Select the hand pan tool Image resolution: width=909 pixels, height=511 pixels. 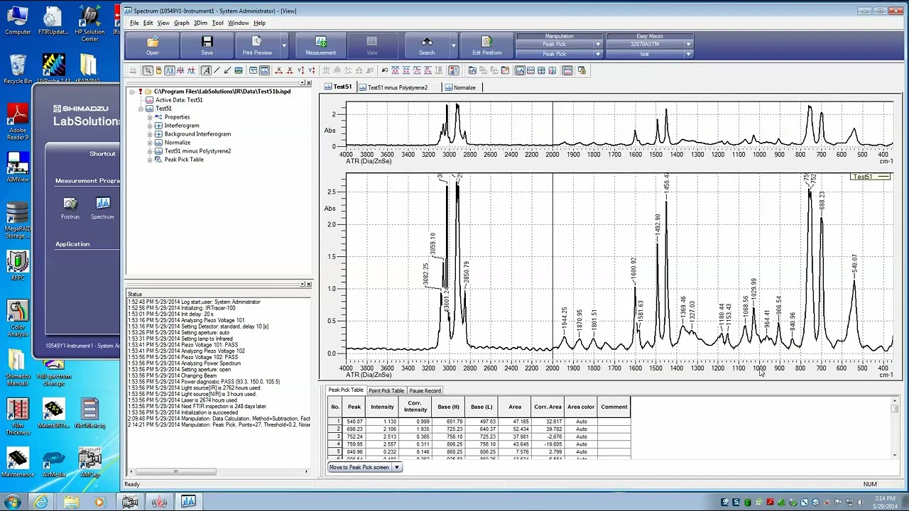coord(158,70)
